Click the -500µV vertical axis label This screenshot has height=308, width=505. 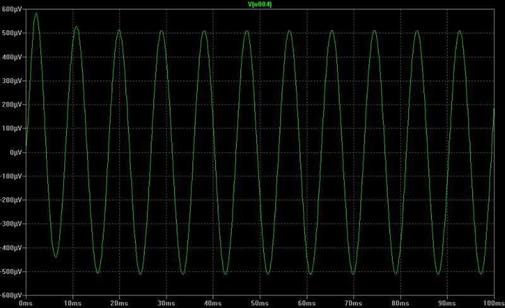tap(11, 271)
